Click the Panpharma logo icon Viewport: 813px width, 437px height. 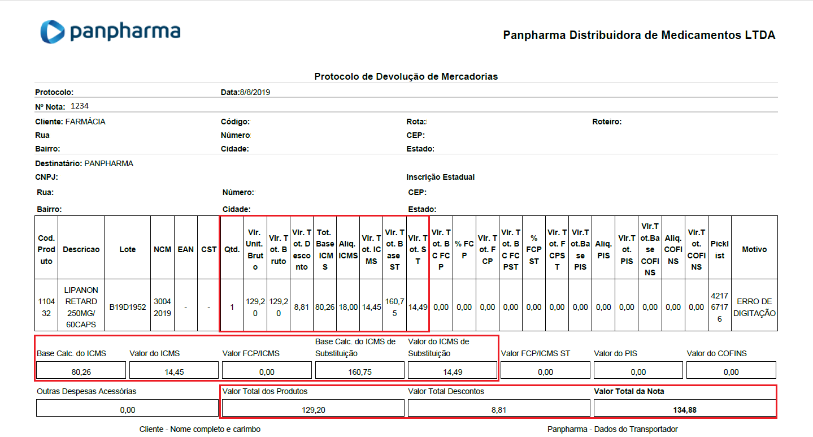[53, 32]
